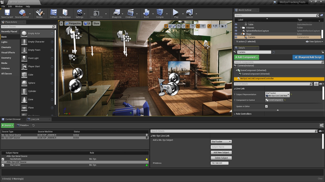
Task: Toggle visibility of Stage actor
Action: [x=236, y=34]
